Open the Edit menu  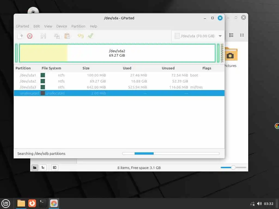click(37, 26)
